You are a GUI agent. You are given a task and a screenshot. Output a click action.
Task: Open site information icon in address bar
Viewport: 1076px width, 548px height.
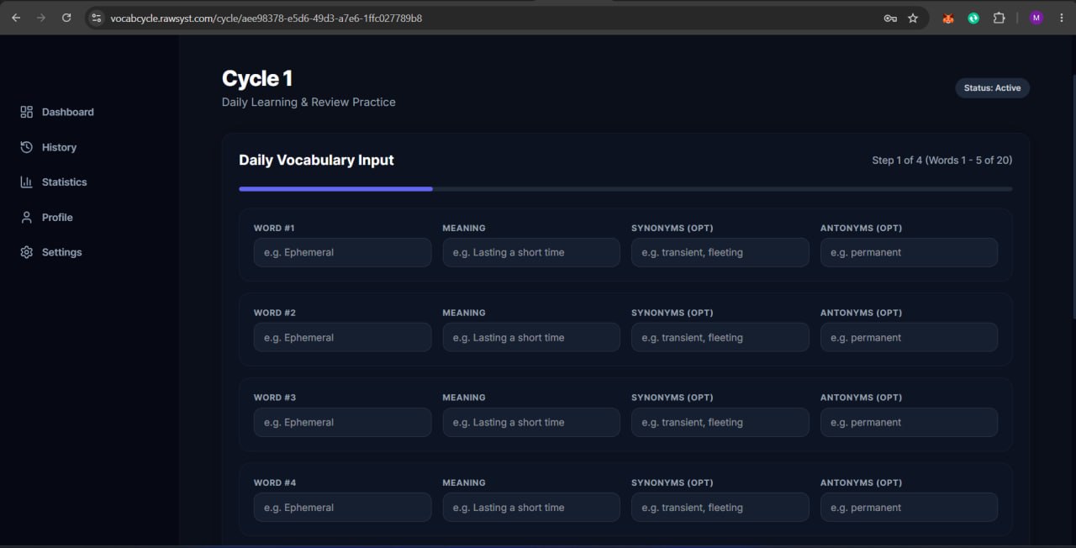click(96, 18)
